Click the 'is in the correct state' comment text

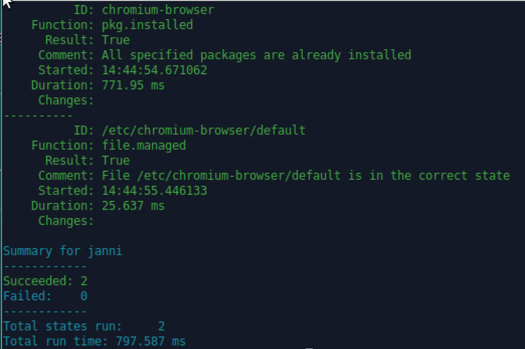(429, 176)
